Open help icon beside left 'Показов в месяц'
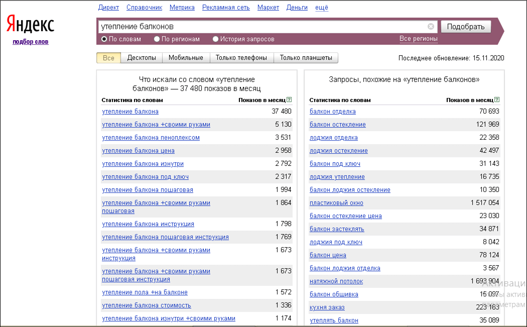This screenshot has width=527, height=327. [289, 99]
